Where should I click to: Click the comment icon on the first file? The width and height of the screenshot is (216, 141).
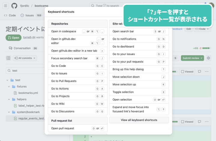199,72
